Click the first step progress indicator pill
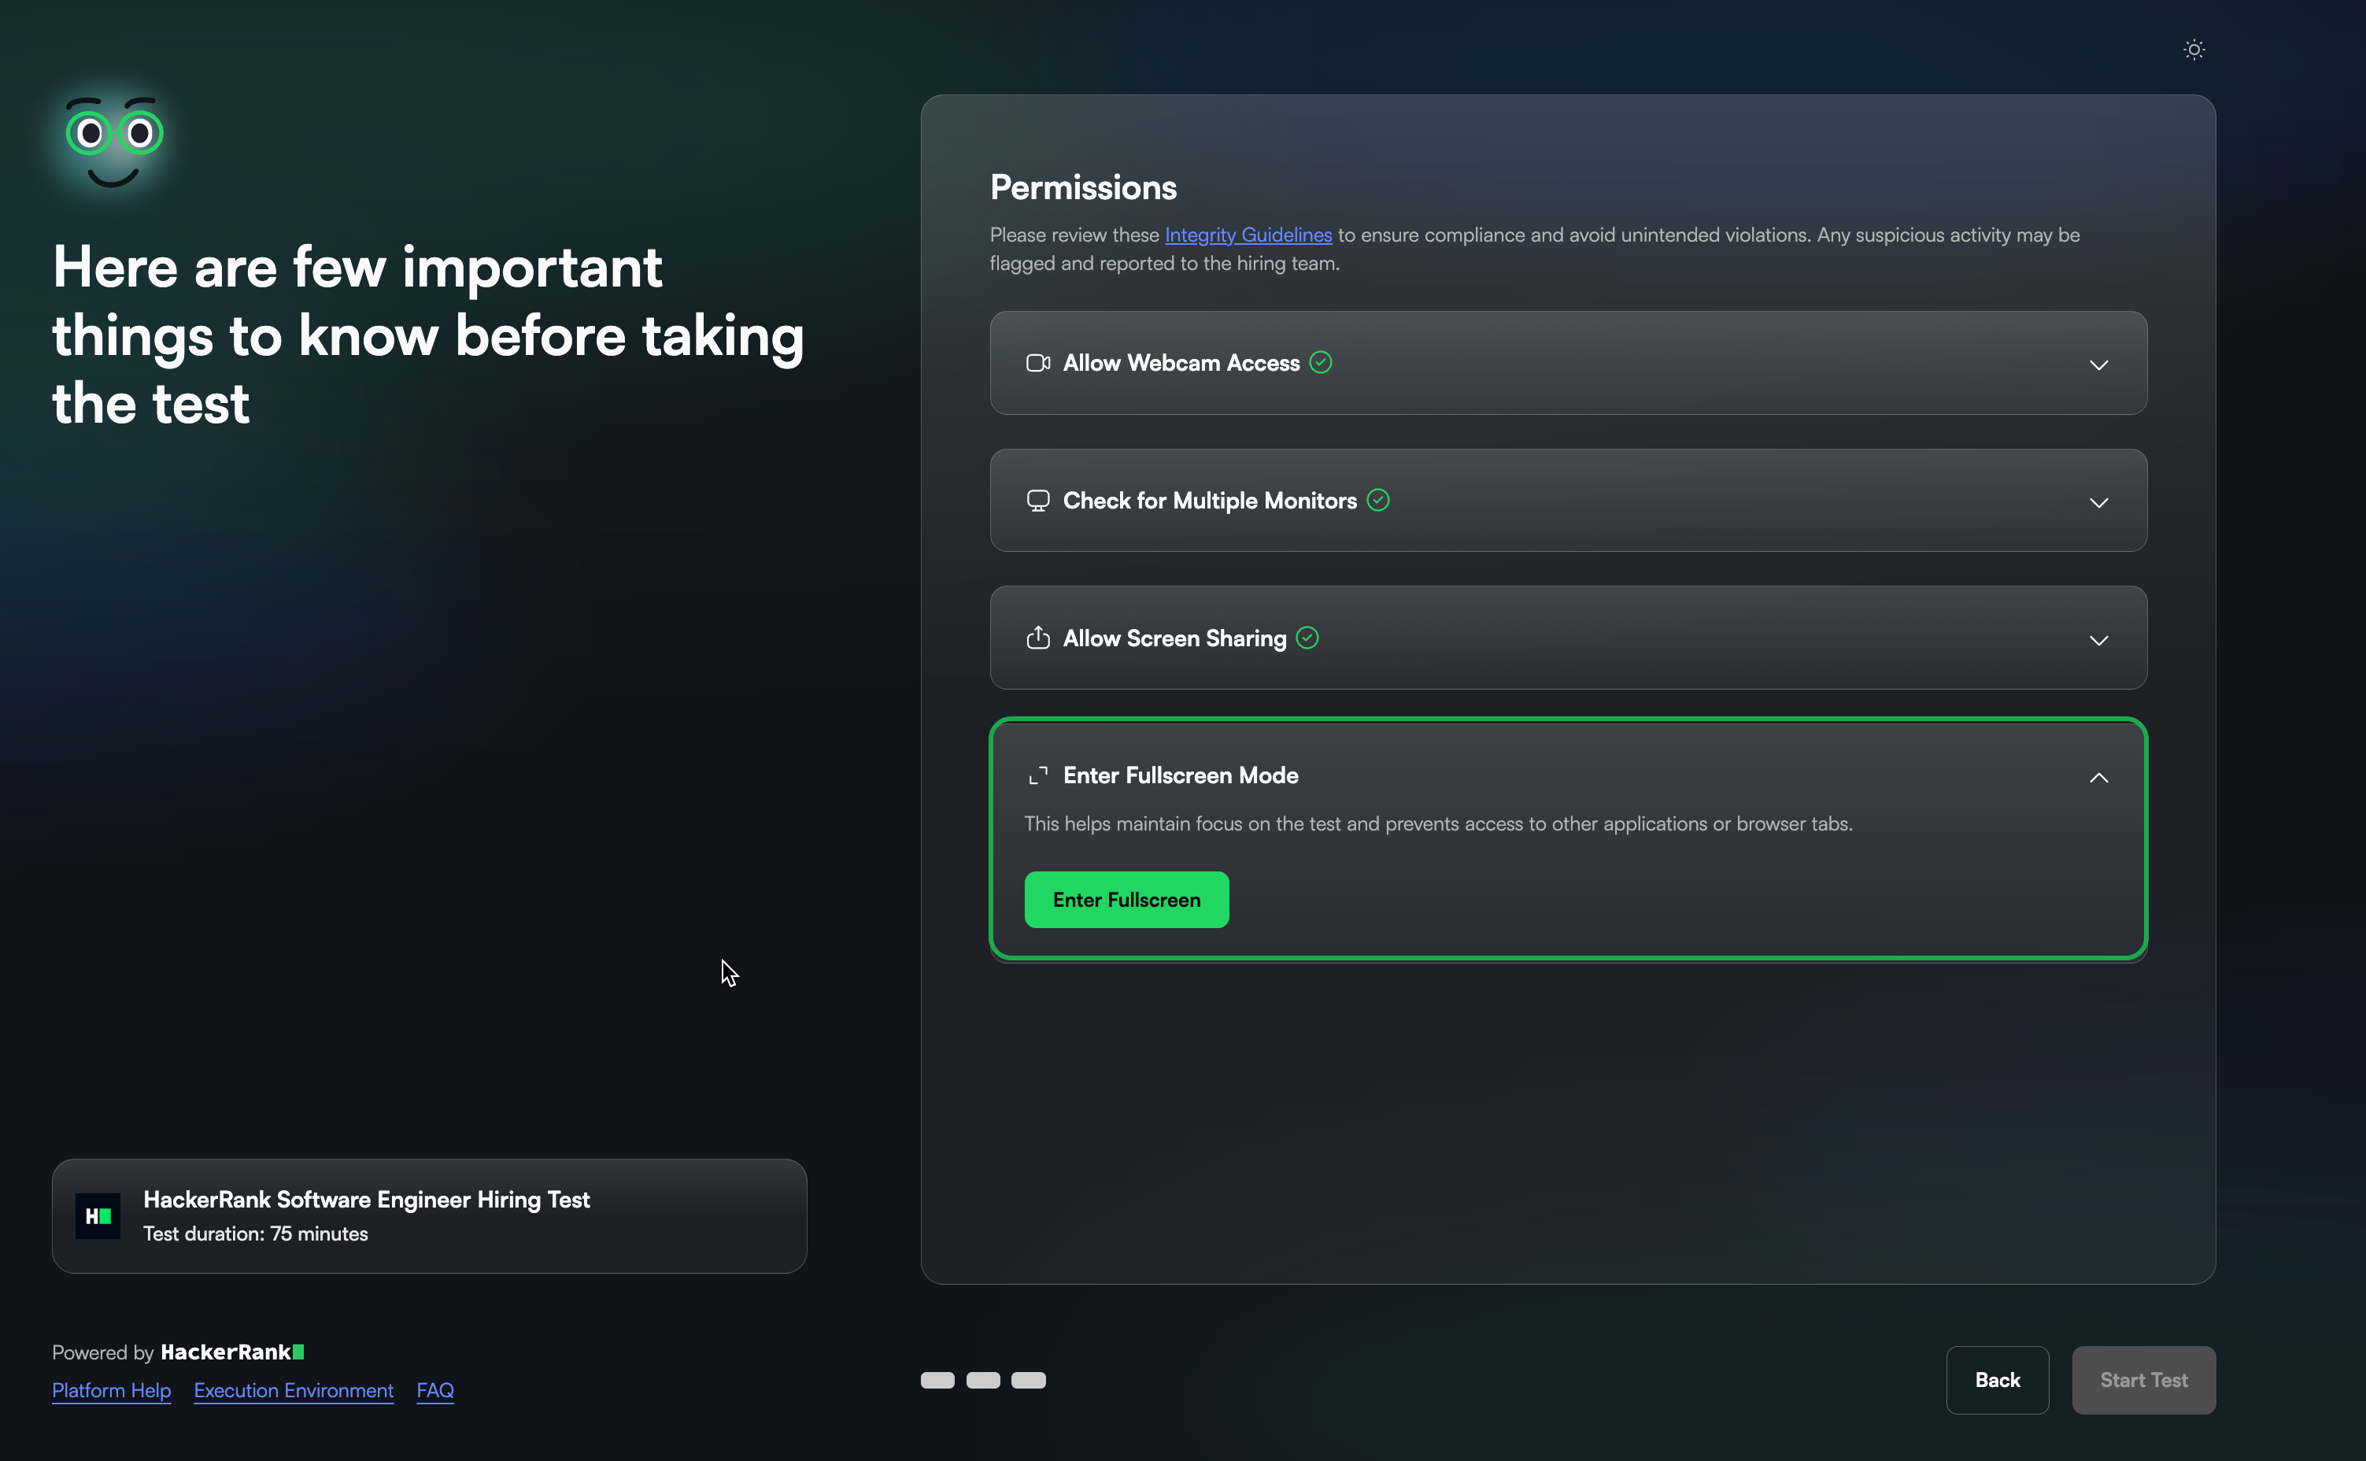The image size is (2366, 1461). point(937,1380)
